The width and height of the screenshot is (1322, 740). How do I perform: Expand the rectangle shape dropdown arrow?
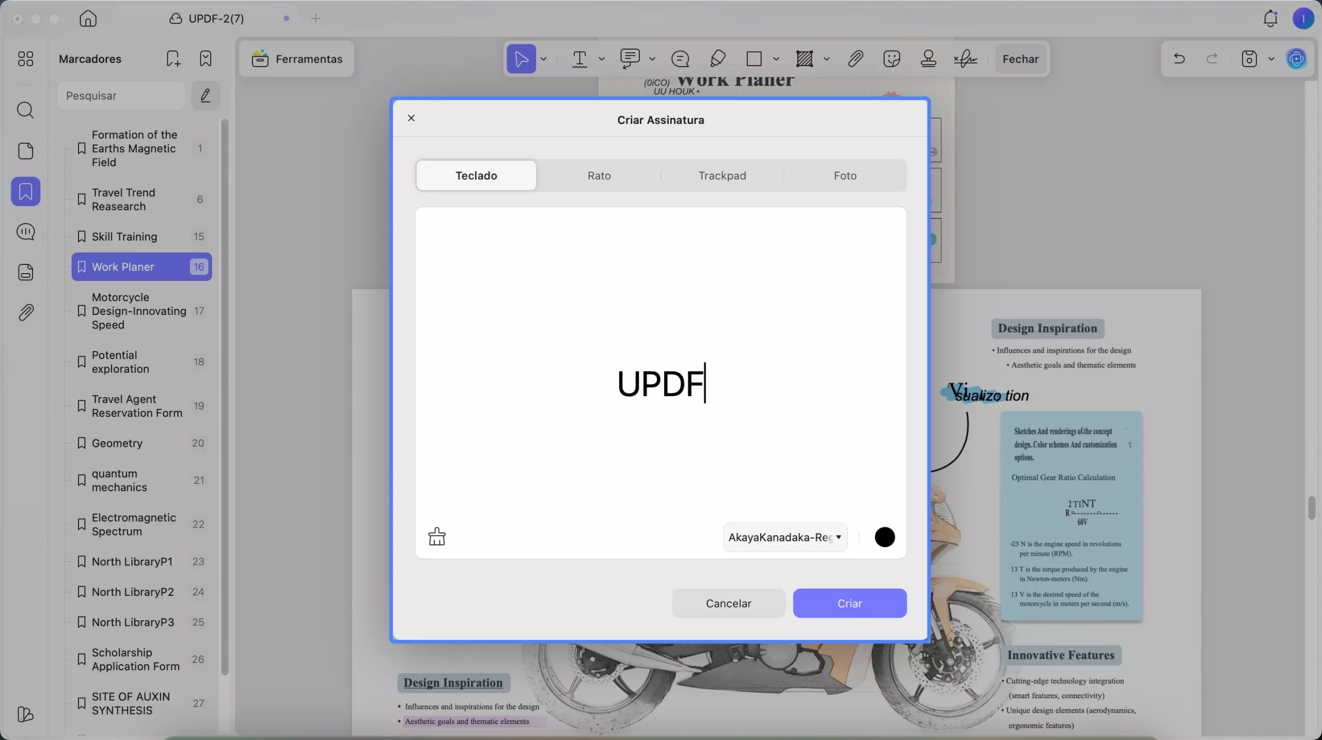coord(776,59)
